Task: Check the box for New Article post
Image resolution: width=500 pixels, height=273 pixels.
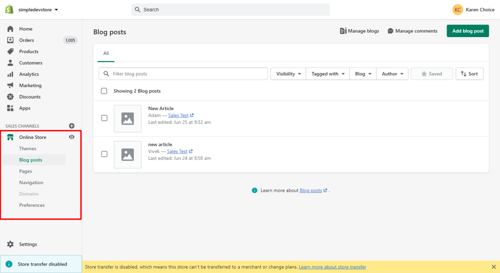Action: pos(105,118)
